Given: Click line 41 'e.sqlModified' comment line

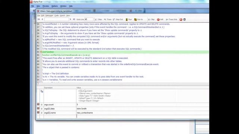Looking at the screenshot, I should 71,39.
